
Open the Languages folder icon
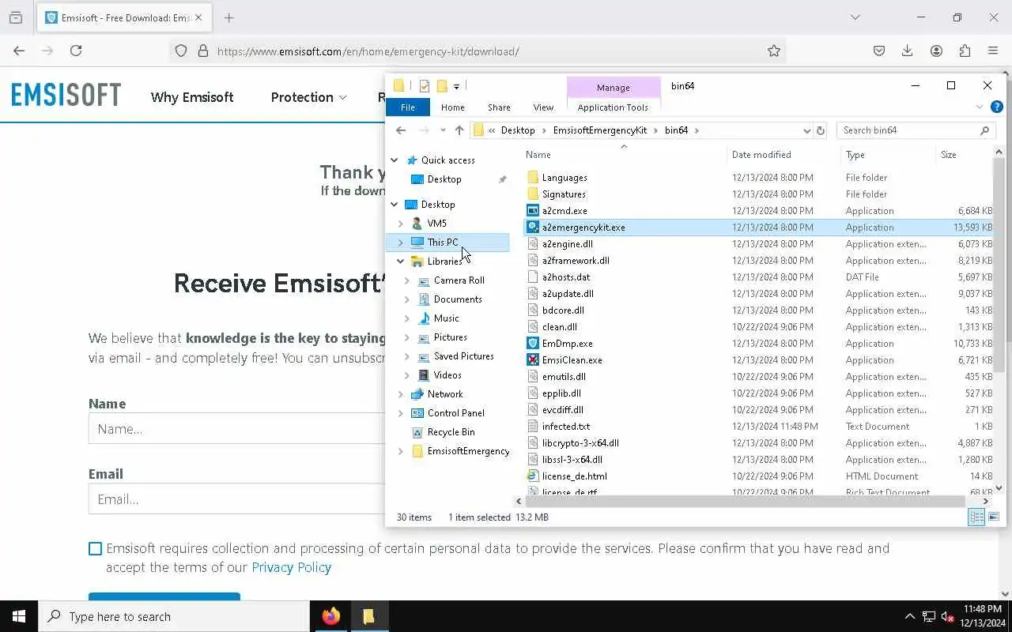point(533,177)
